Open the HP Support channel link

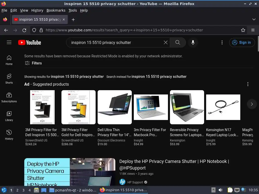[135, 182]
